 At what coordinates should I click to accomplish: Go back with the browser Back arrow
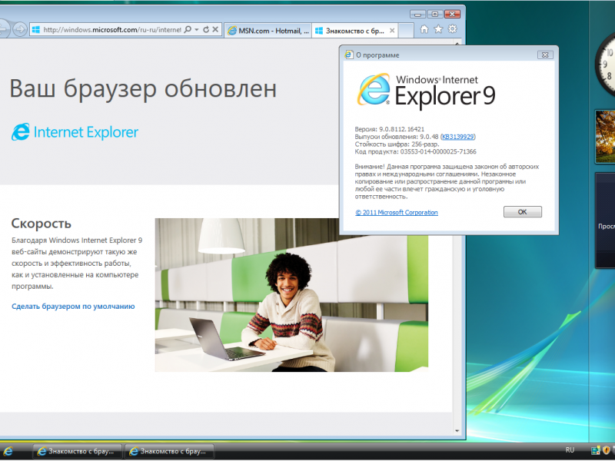pyautogui.click(x=3, y=29)
